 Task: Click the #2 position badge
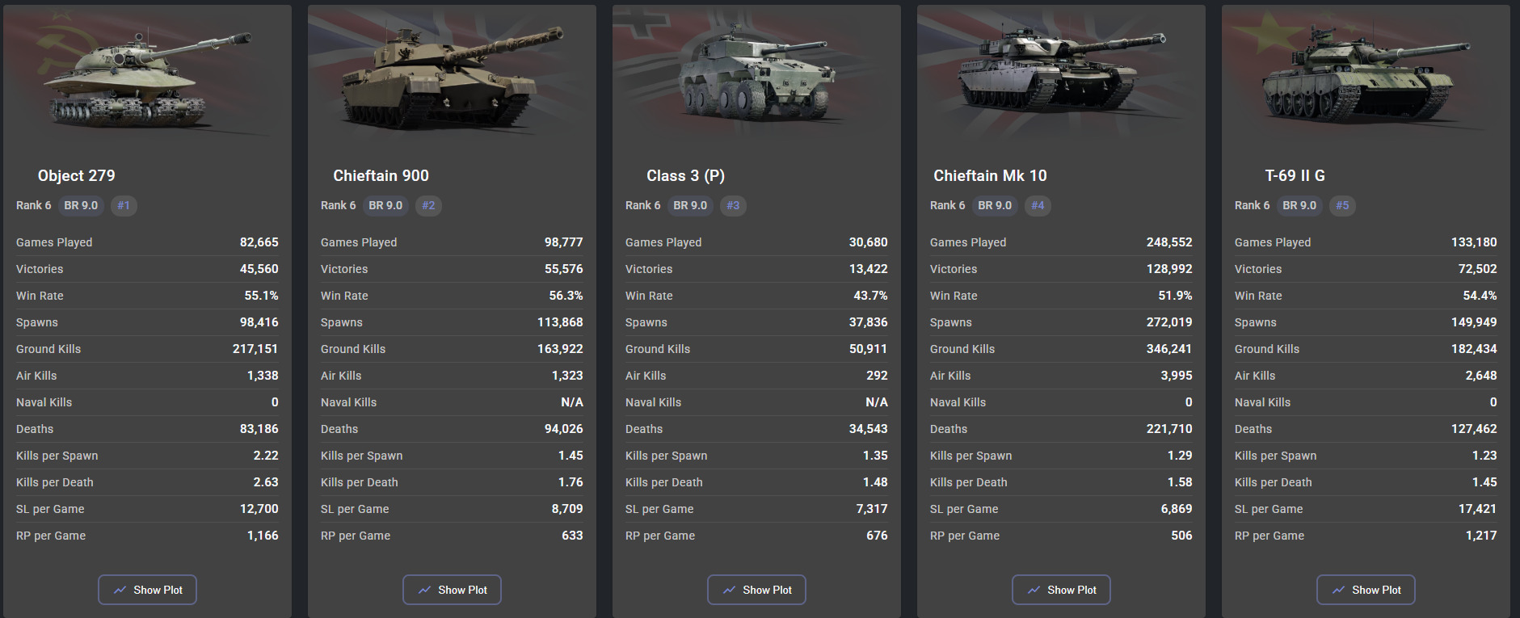point(428,205)
